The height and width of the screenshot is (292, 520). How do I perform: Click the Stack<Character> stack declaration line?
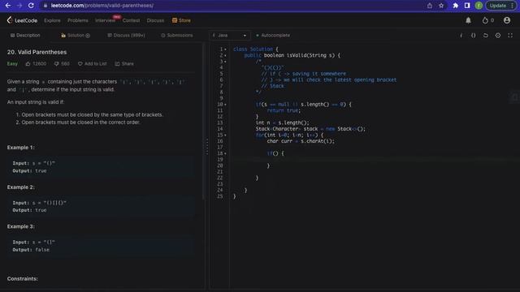pos(310,129)
